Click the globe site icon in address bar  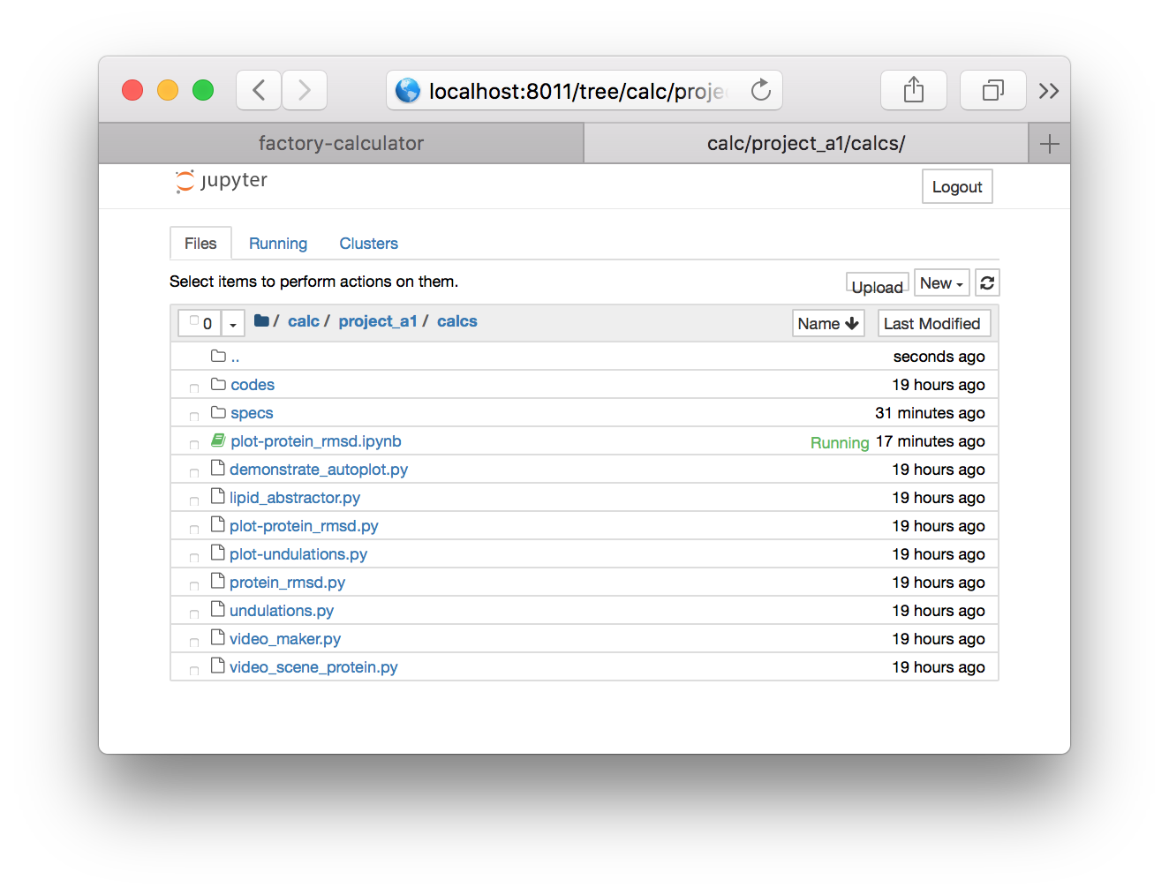(408, 90)
